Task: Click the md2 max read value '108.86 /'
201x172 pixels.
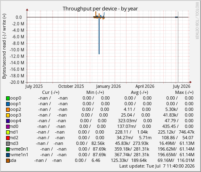Action: (169, 138)
